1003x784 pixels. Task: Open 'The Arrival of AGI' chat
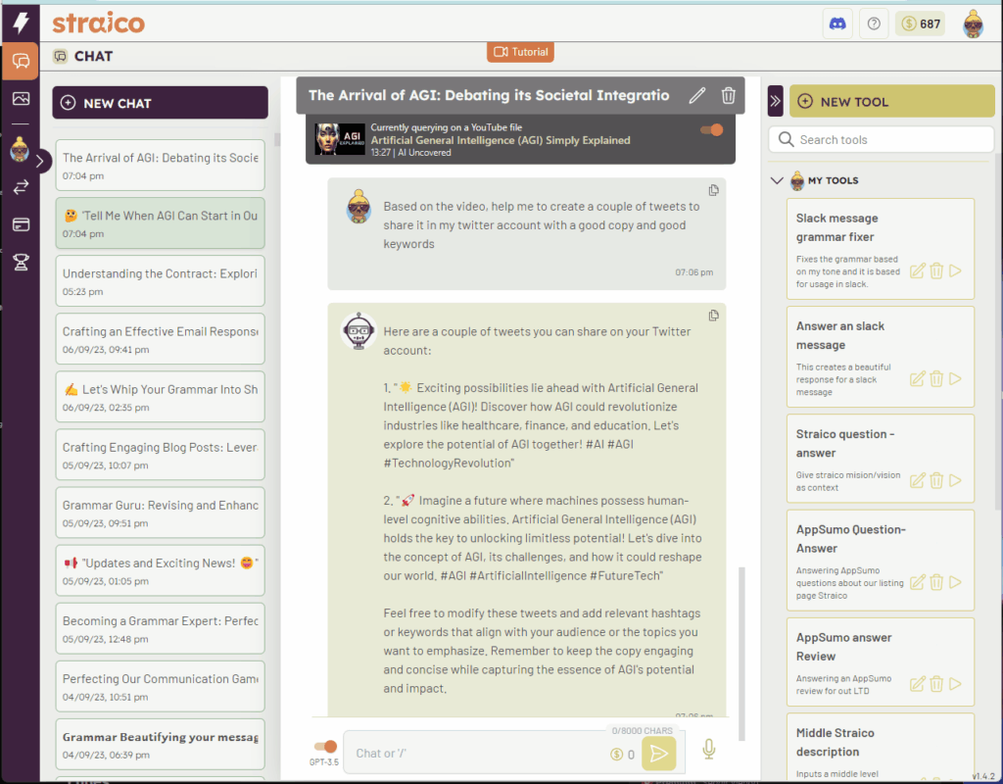pos(160,165)
